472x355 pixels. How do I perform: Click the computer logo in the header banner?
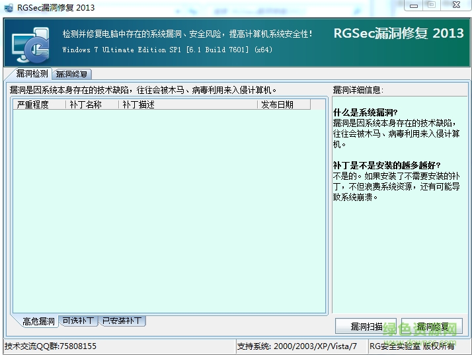coord(29,46)
